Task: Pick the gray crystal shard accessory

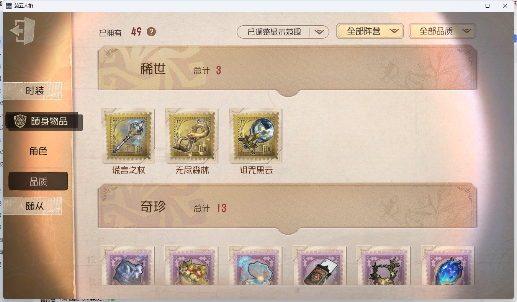Action: [x=128, y=265]
